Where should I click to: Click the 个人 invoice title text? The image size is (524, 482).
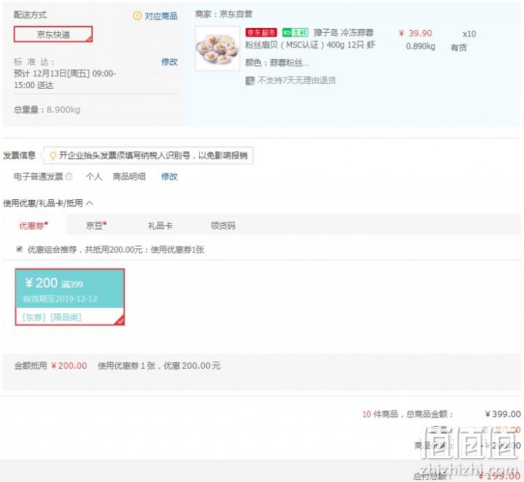[94, 176]
